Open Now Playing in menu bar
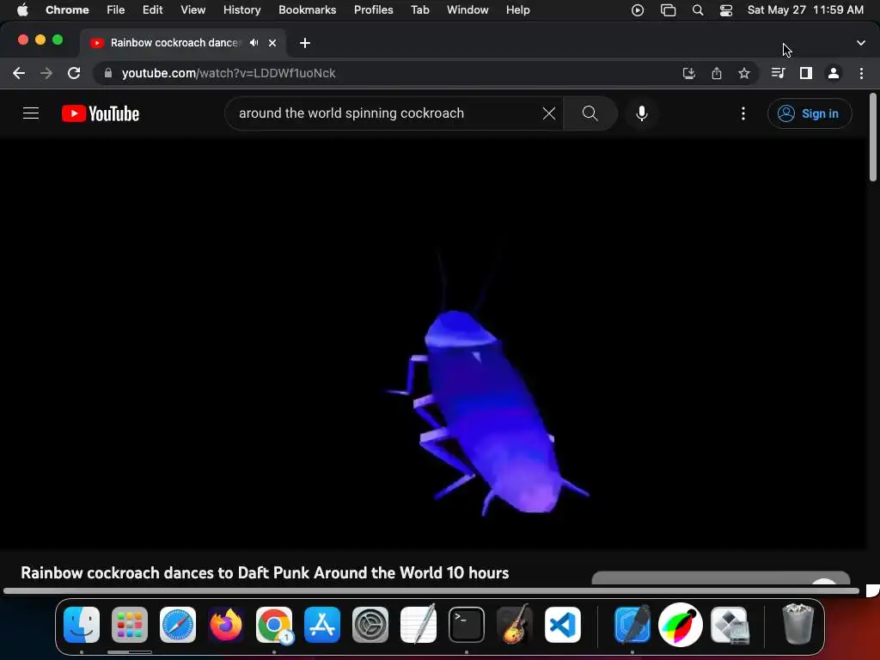This screenshot has width=880, height=660. point(638,10)
